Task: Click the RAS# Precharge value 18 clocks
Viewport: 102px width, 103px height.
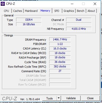Action: point(60,57)
